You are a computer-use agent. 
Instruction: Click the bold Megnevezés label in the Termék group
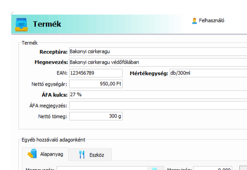[51, 62]
